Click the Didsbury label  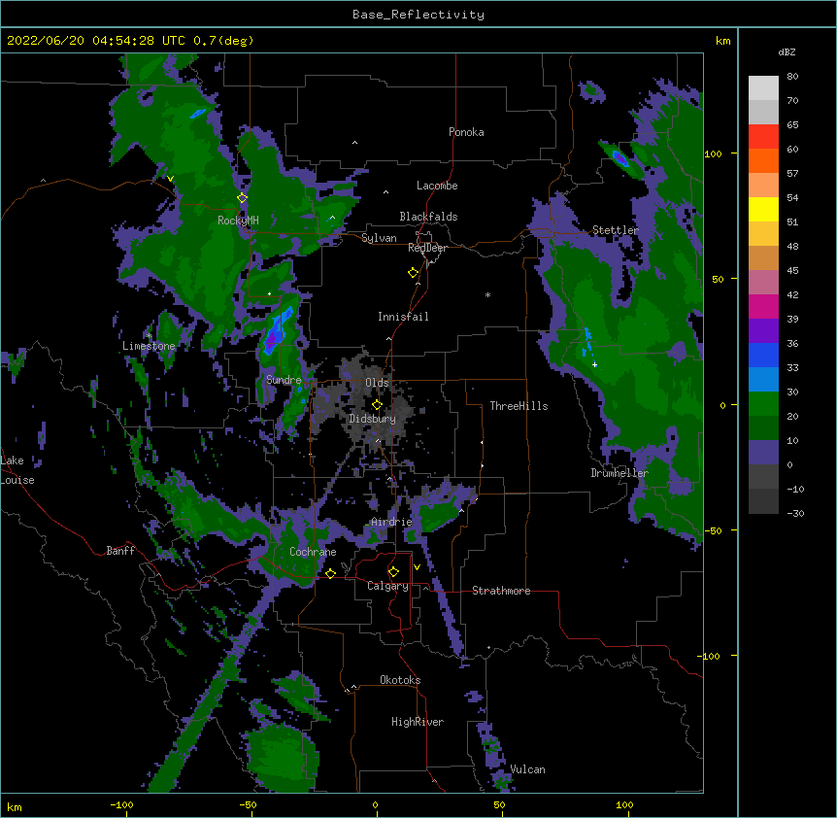coord(372,419)
